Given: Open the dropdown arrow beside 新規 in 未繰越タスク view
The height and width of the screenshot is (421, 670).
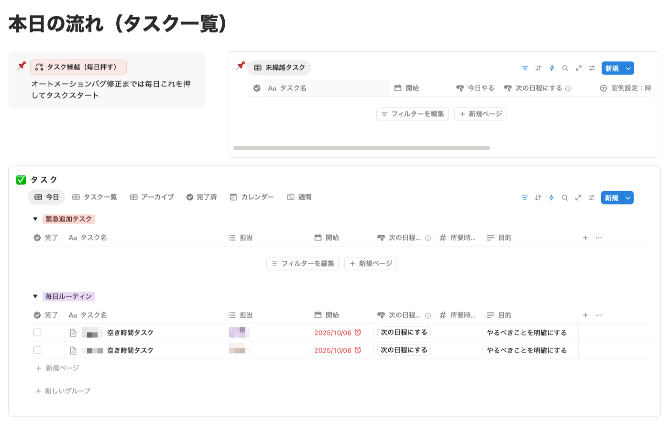Looking at the screenshot, I should [628, 68].
